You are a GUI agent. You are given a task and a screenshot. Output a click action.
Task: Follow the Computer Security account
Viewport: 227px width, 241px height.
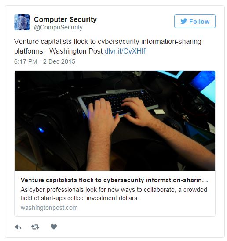[194, 22]
